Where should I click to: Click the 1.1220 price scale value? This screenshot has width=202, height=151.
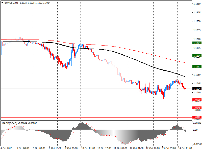click(x=197, y=39)
